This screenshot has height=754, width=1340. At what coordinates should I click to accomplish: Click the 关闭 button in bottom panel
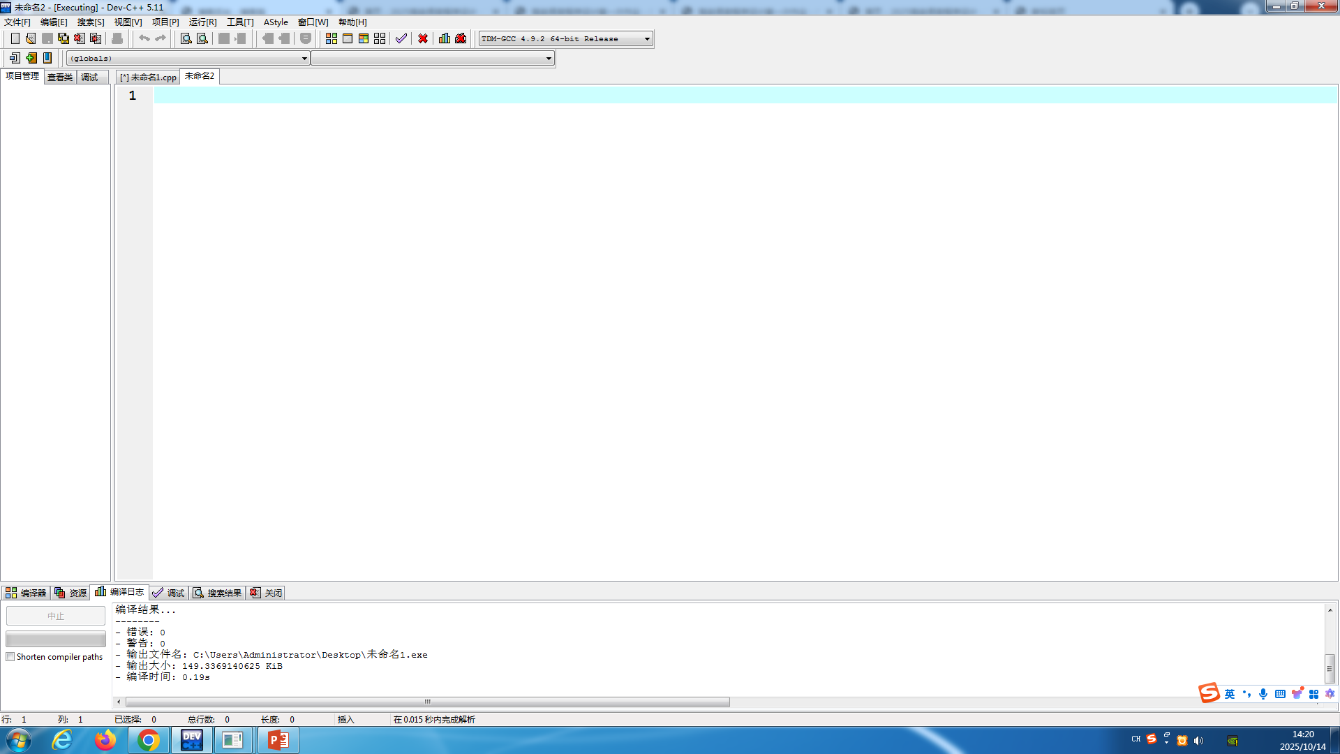tap(267, 593)
